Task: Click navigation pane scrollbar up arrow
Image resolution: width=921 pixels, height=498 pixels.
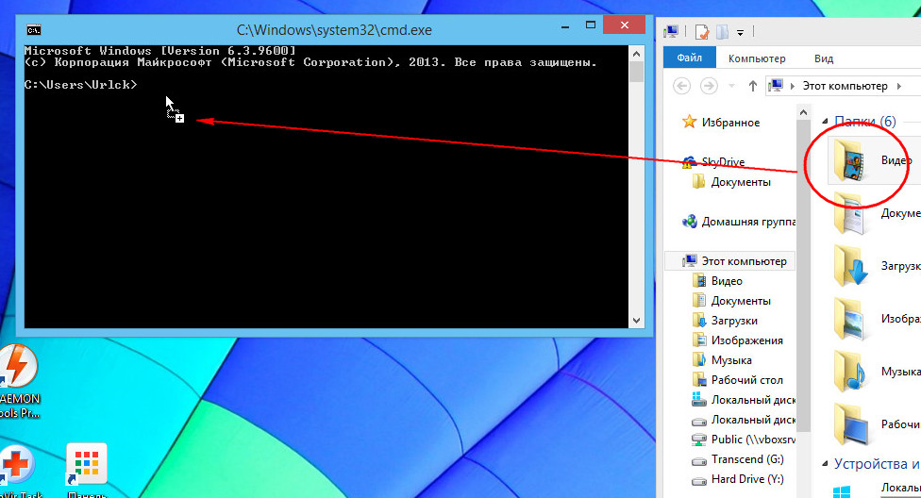Action: click(x=803, y=112)
